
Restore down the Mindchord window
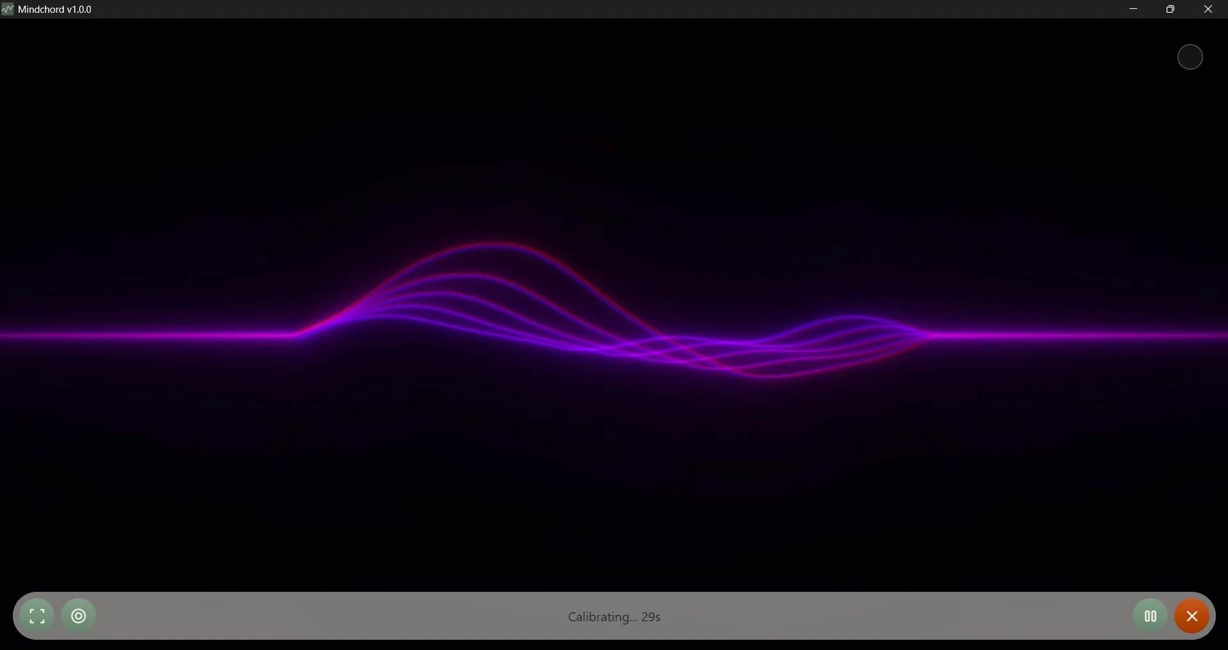tap(1170, 9)
